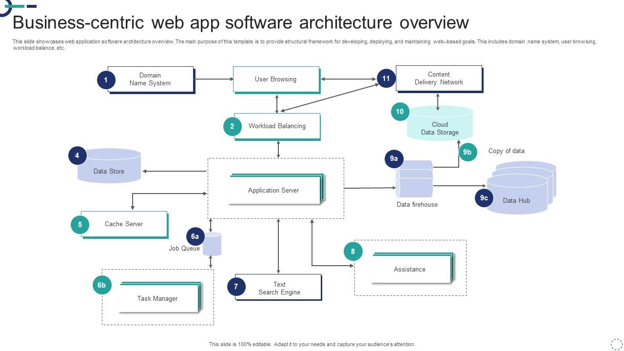
Task: Click the Content Delivery Network box
Action: tap(439, 78)
